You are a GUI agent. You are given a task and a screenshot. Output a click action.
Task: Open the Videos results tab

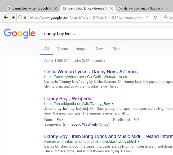pyautogui.click(x=63, y=49)
